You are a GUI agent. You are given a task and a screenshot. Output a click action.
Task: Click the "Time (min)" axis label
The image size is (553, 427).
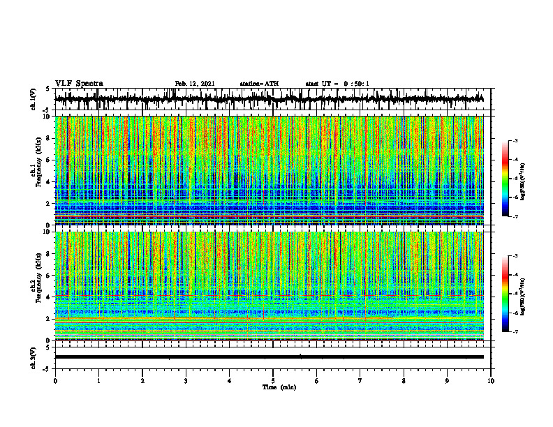click(279, 387)
